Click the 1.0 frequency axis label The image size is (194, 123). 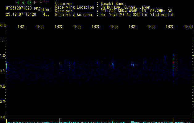[x=2, y=56]
